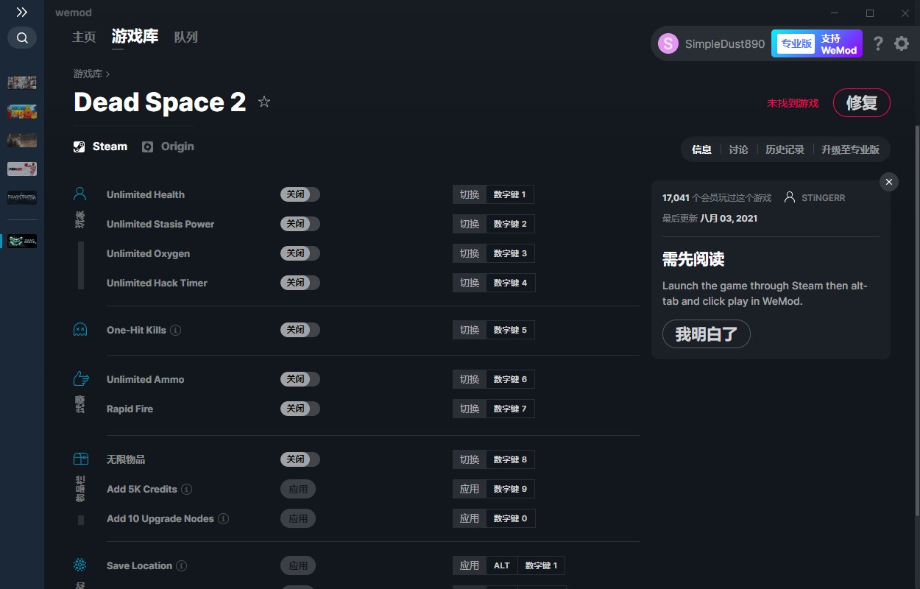The height and width of the screenshot is (589, 920).
Task: Maximize the WeMod window
Action: coord(869,13)
